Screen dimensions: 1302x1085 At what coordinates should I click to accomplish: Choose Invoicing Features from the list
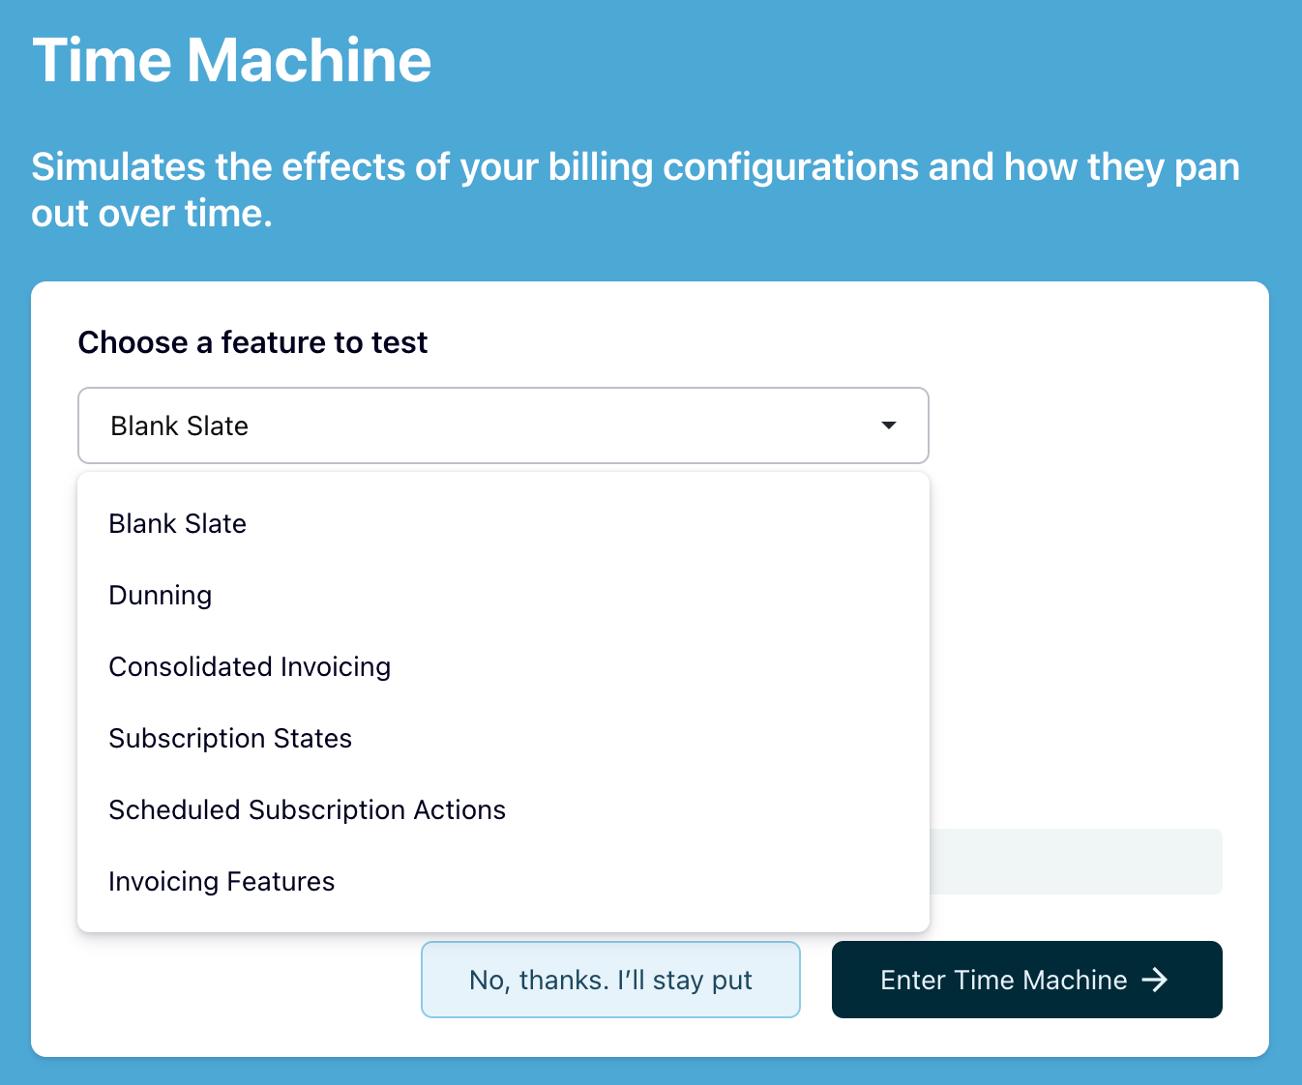[x=222, y=881]
